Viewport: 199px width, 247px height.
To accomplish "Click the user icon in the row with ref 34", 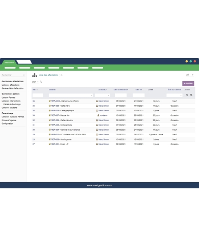I will click(x=97, y=111).
